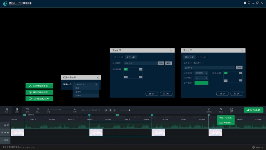Select top-right position in image watermark dialog
The height and width of the screenshot is (150, 266).
click(141, 69)
